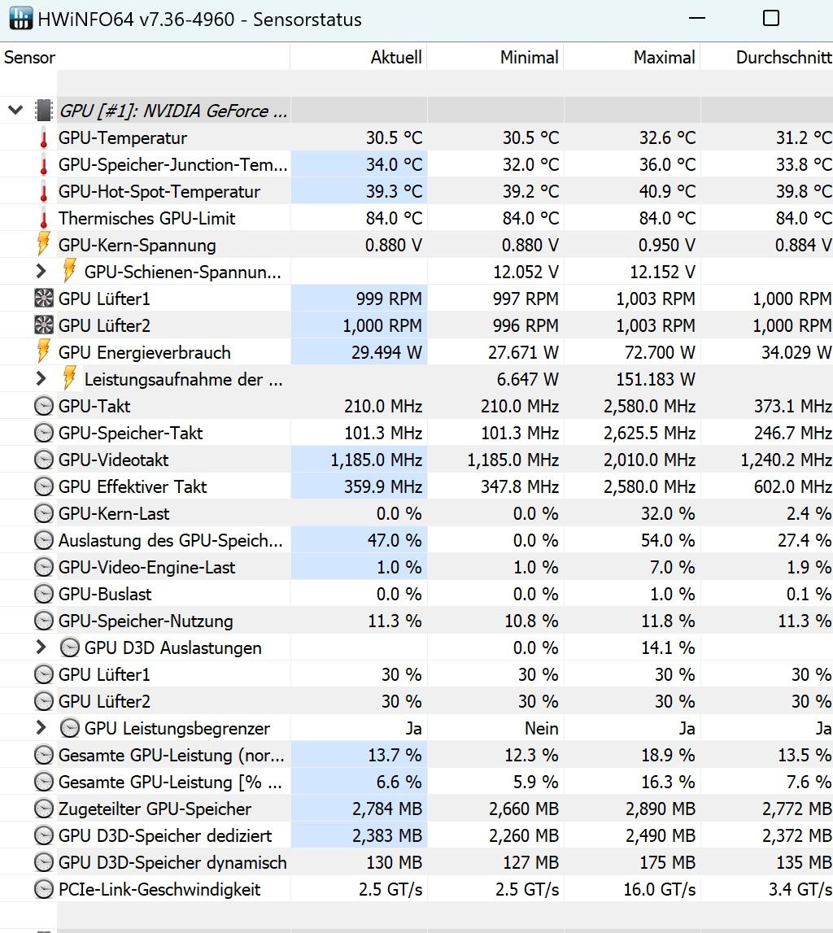The height and width of the screenshot is (933, 833).
Task: Click gauge icon beside GPU-Video-Engine-Last
Action: click(x=43, y=567)
